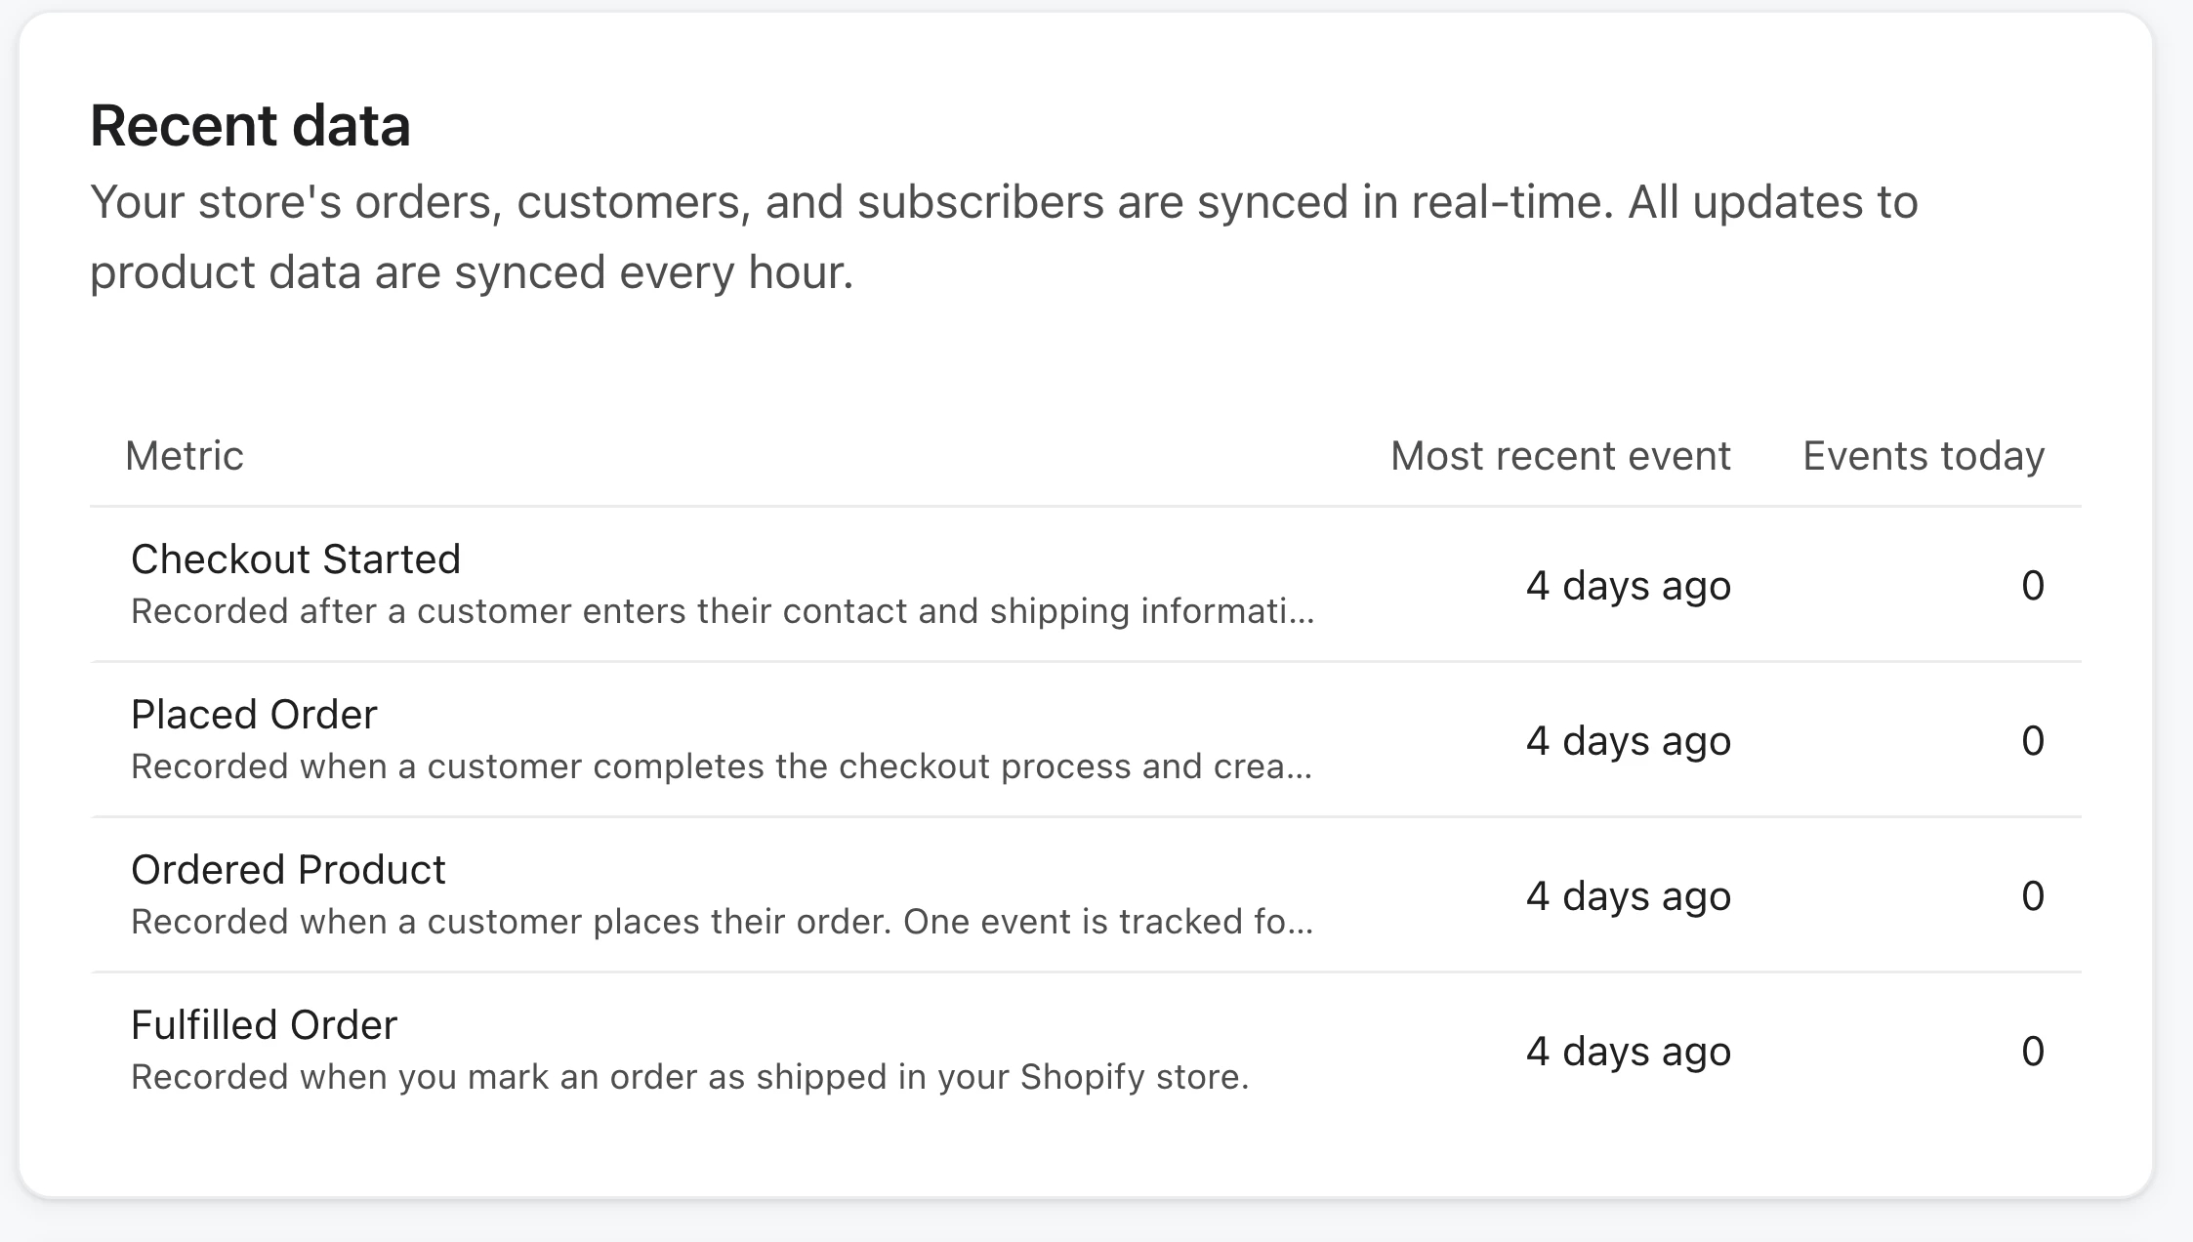
Task: Click '4 days ago' in Checkout Started row
Action: click(x=1629, y=586)
